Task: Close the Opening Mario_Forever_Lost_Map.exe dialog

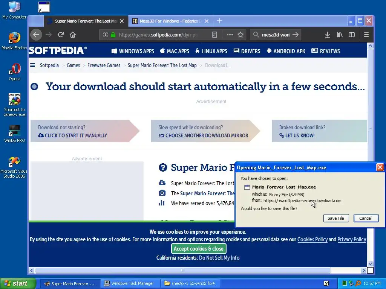Action: coord(380,167)
